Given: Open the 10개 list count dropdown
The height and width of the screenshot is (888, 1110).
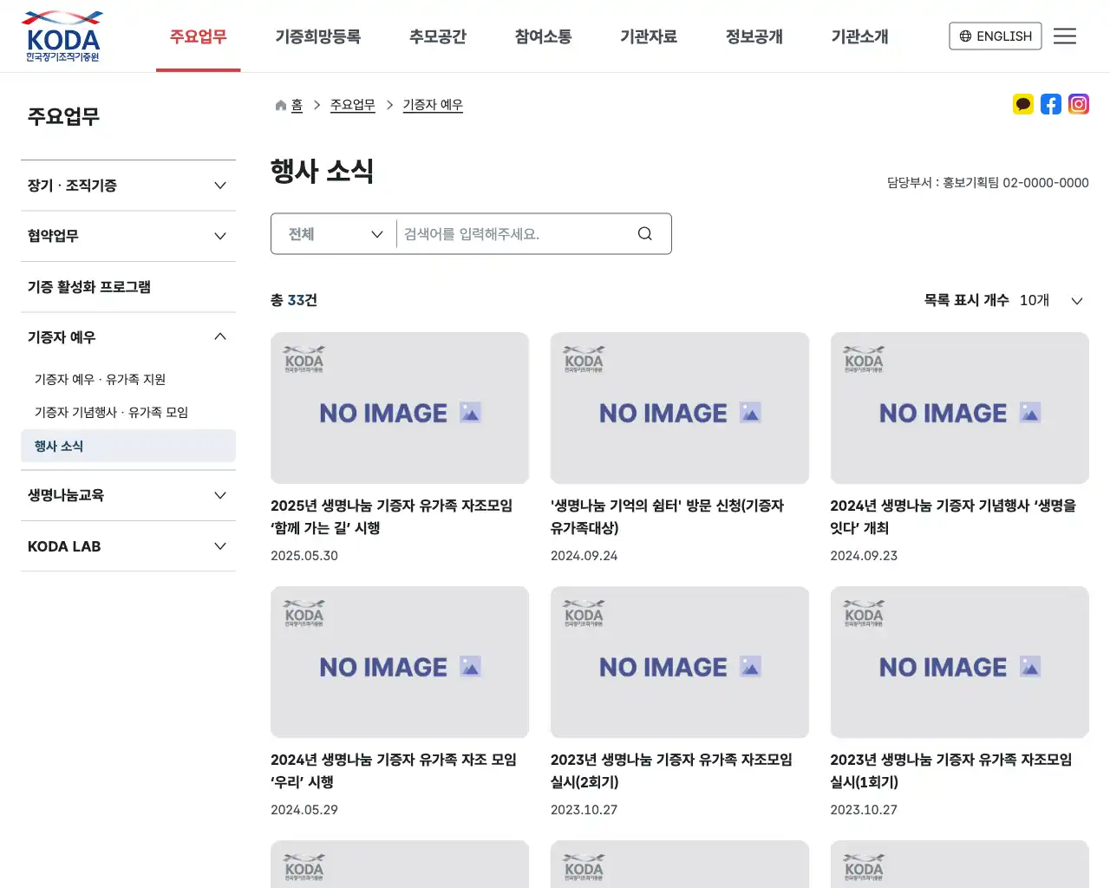Looking at the screenshot, I should pos(1051,301).
